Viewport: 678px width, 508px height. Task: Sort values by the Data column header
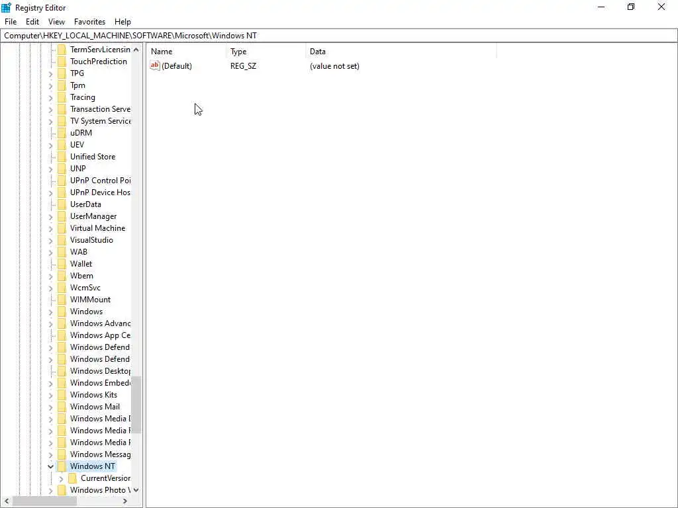[401, 52]
